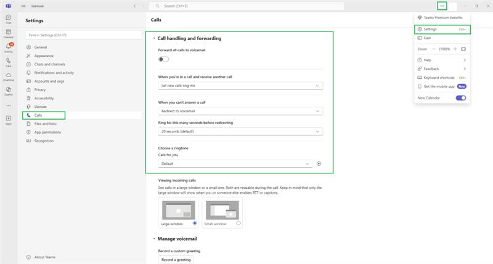Click the search magnifier icon
The image size is (493, 264).
coord(157,6)
